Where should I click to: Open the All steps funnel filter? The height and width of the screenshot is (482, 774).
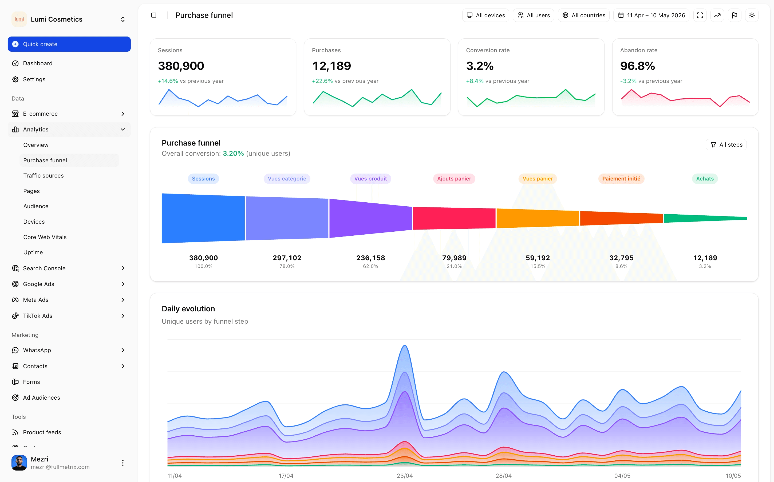726,145
